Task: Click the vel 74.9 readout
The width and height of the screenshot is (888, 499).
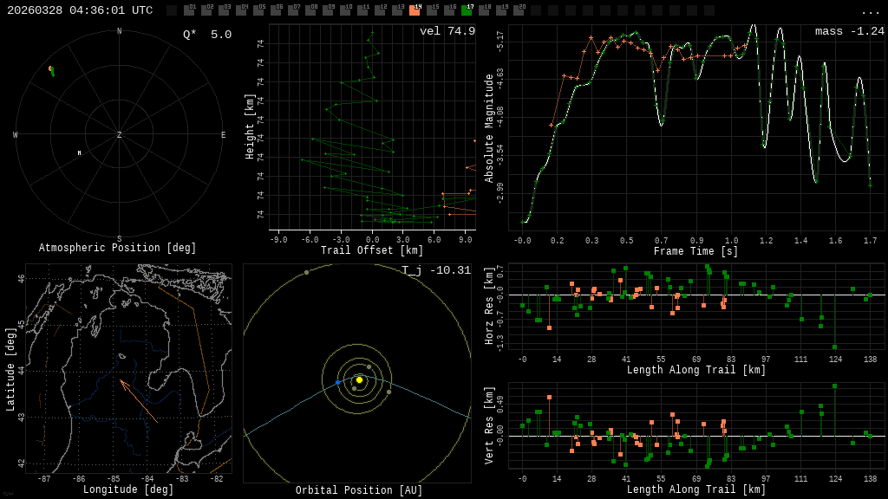Action: (x=447, y=31)
